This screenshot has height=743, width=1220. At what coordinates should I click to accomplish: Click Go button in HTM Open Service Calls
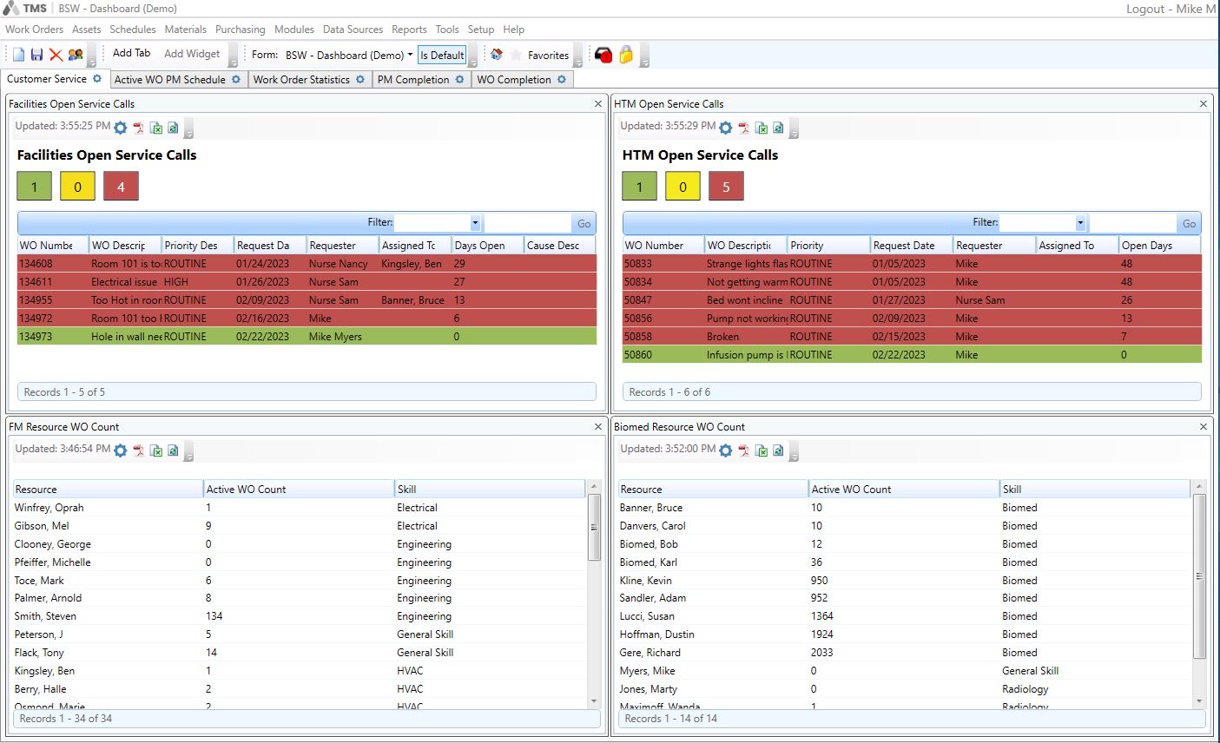pyautogui.click(x=1189, y=223)
